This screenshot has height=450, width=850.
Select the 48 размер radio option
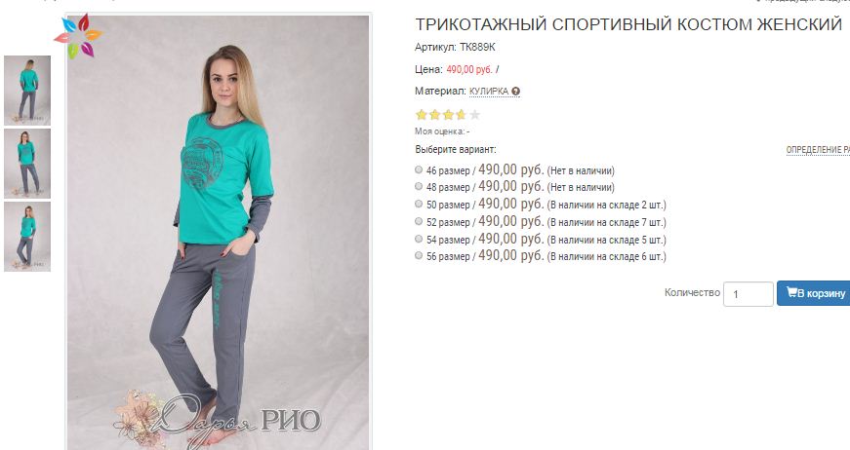pos(419,187)
